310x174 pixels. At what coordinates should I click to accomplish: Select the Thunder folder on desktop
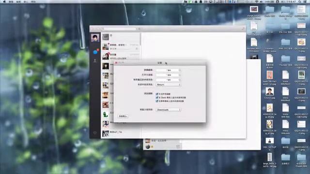click(285, 61)
